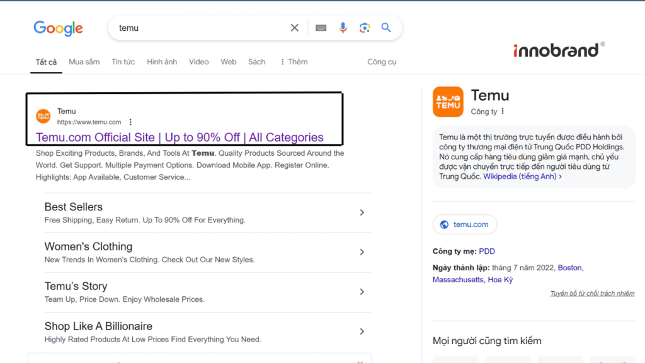Select the Web tab

(228, 62)
